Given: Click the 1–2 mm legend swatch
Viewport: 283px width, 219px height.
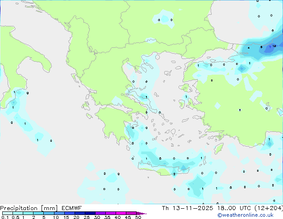Looking at the screenshot, I should click(28, 213).
